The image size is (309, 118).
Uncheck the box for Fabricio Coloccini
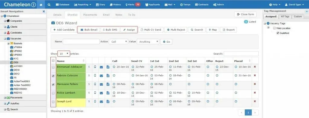53,76
